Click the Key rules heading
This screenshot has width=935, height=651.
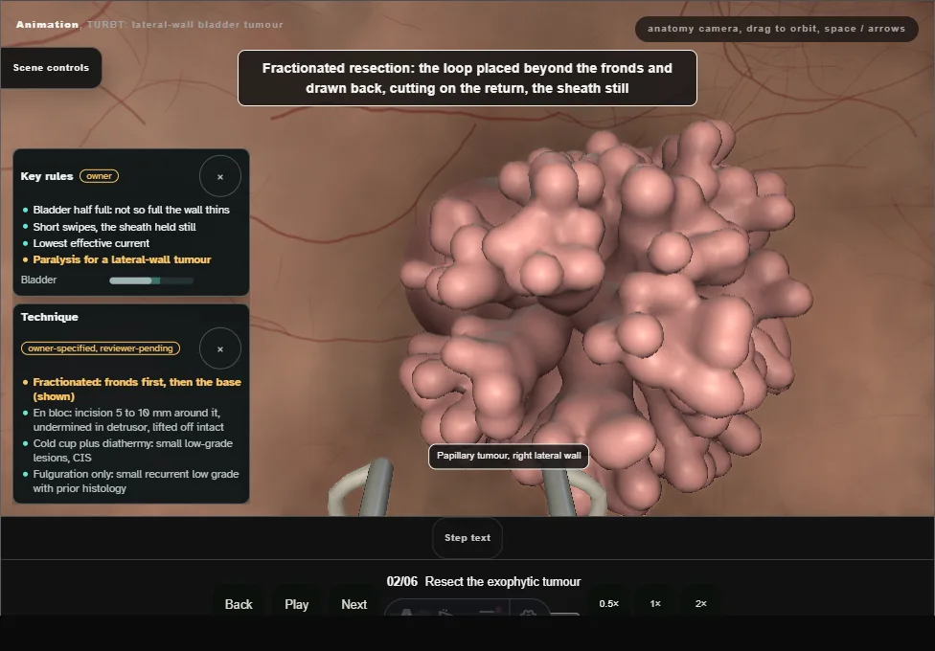[x=47, y=176]
